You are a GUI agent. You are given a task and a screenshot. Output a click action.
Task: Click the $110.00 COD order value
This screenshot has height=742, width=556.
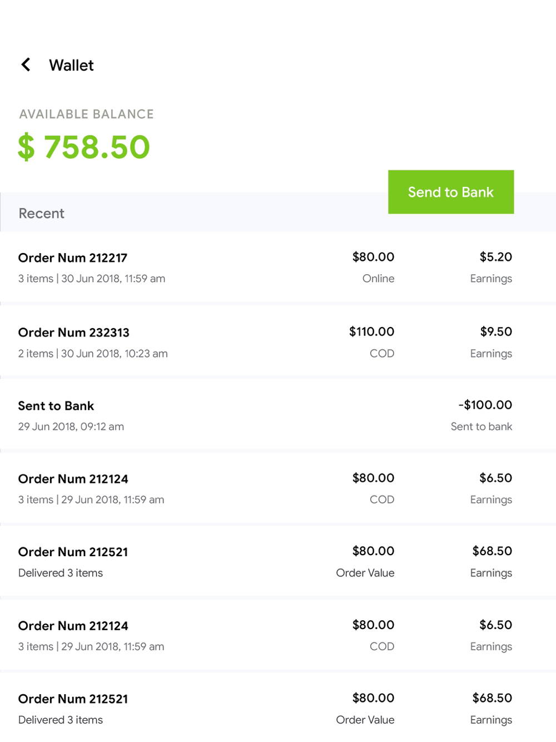tap(371, 332)
